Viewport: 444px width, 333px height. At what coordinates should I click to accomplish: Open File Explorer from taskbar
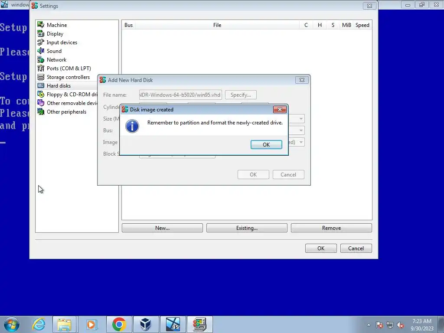click(64, 324)
